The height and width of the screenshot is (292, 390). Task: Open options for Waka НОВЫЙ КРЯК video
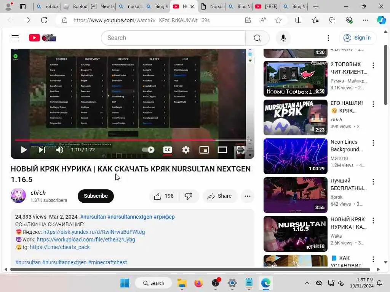click(x=373, y=220)
